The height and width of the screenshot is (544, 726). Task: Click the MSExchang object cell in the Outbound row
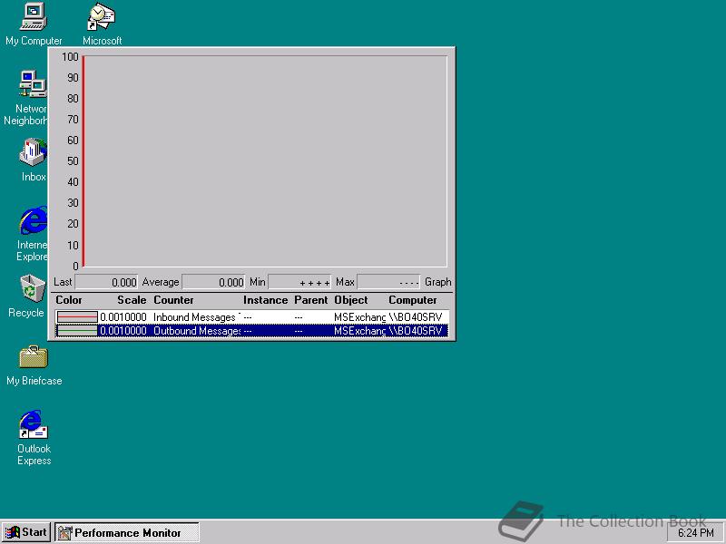click(359, 330)
